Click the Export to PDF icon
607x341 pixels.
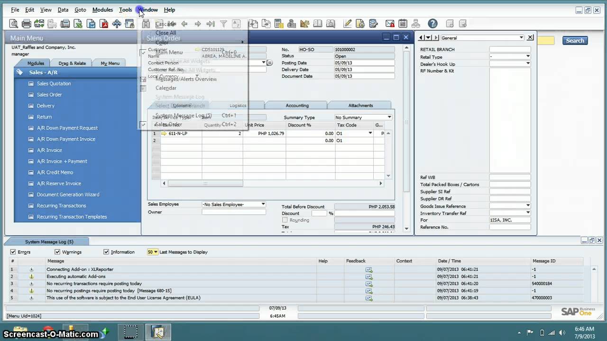(x=104, y=24)
